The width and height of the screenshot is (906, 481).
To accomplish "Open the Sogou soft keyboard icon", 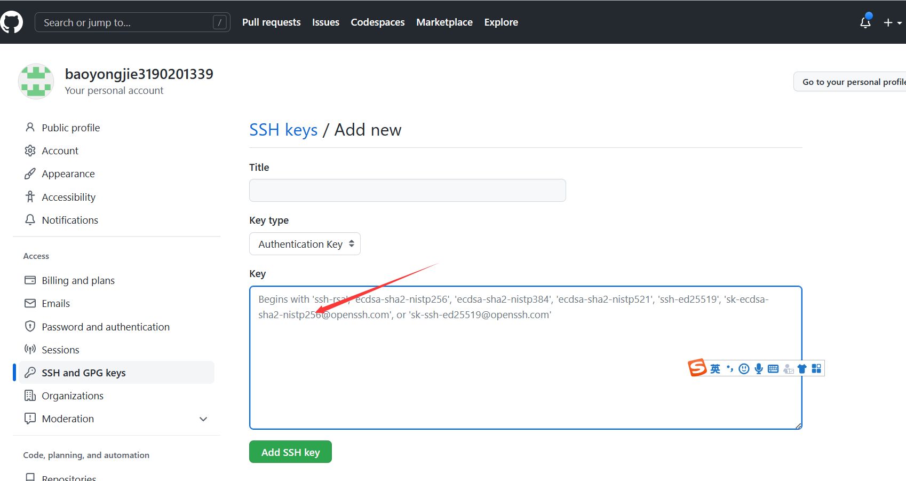I will (773, 369).
